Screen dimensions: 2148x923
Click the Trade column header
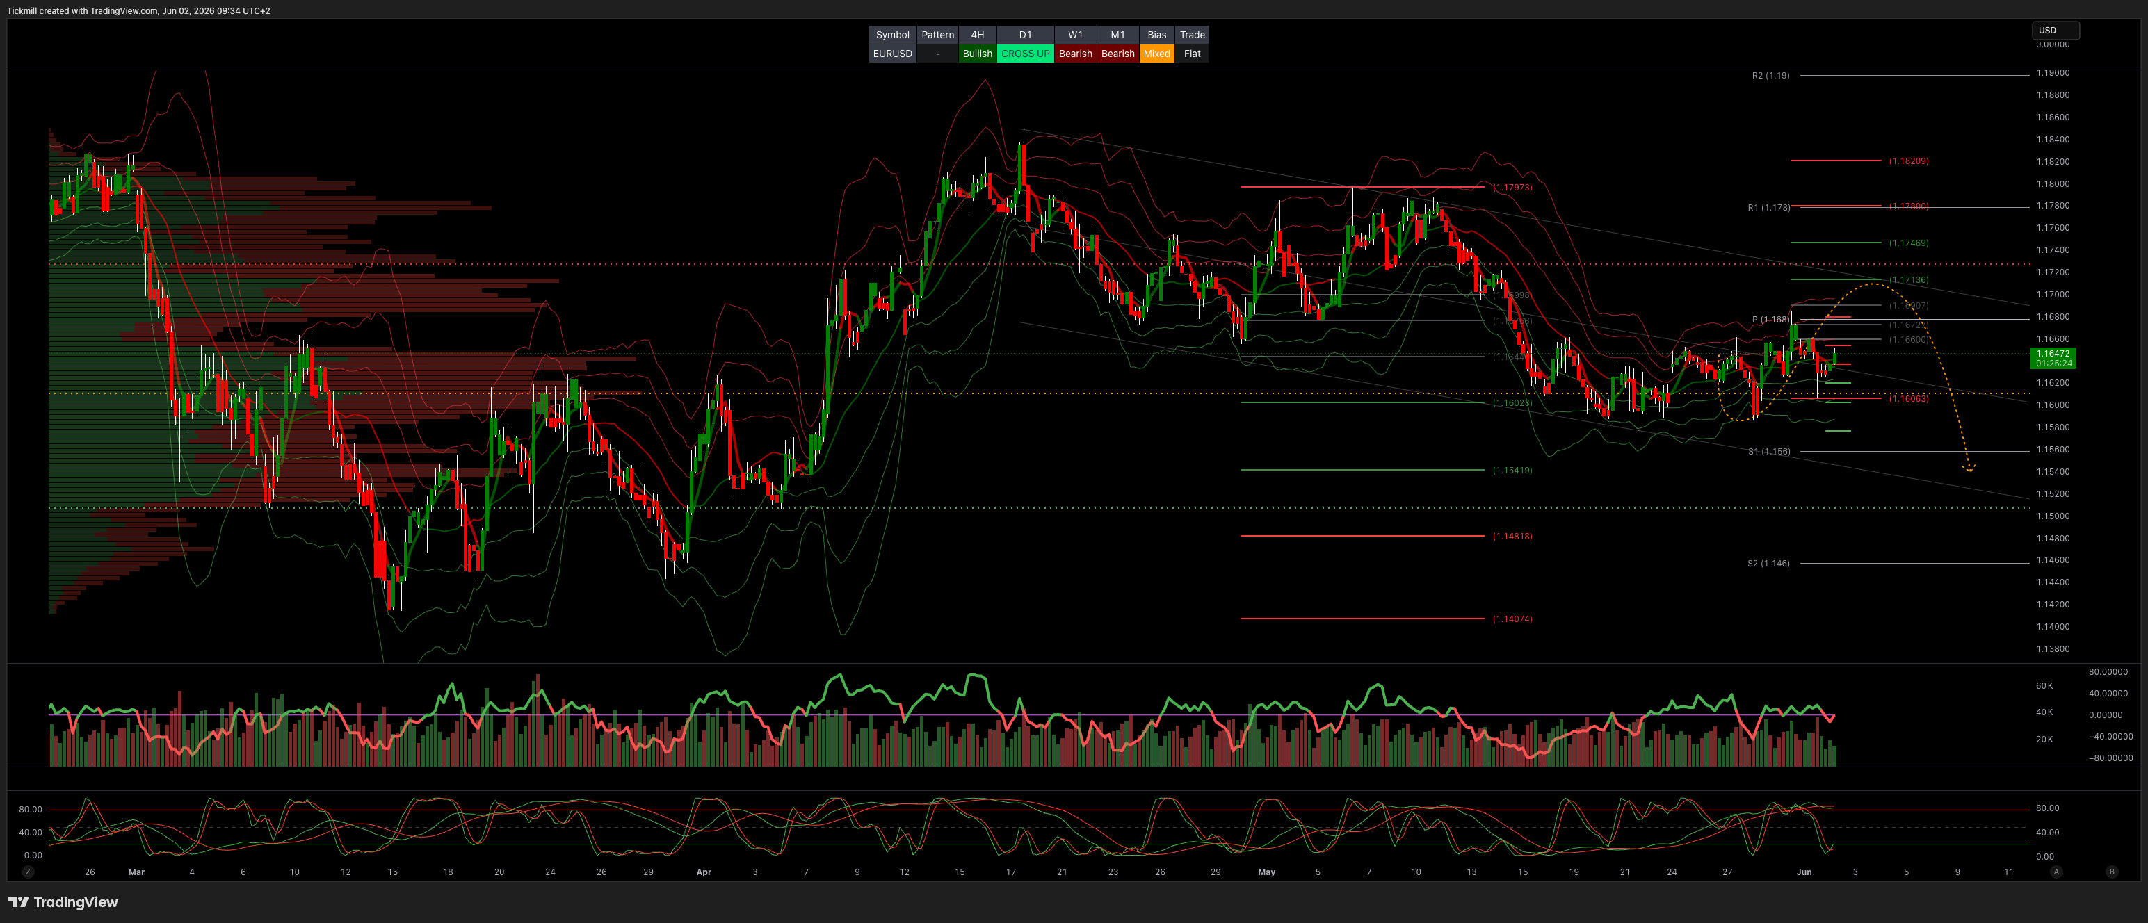tap(1192, 34)
